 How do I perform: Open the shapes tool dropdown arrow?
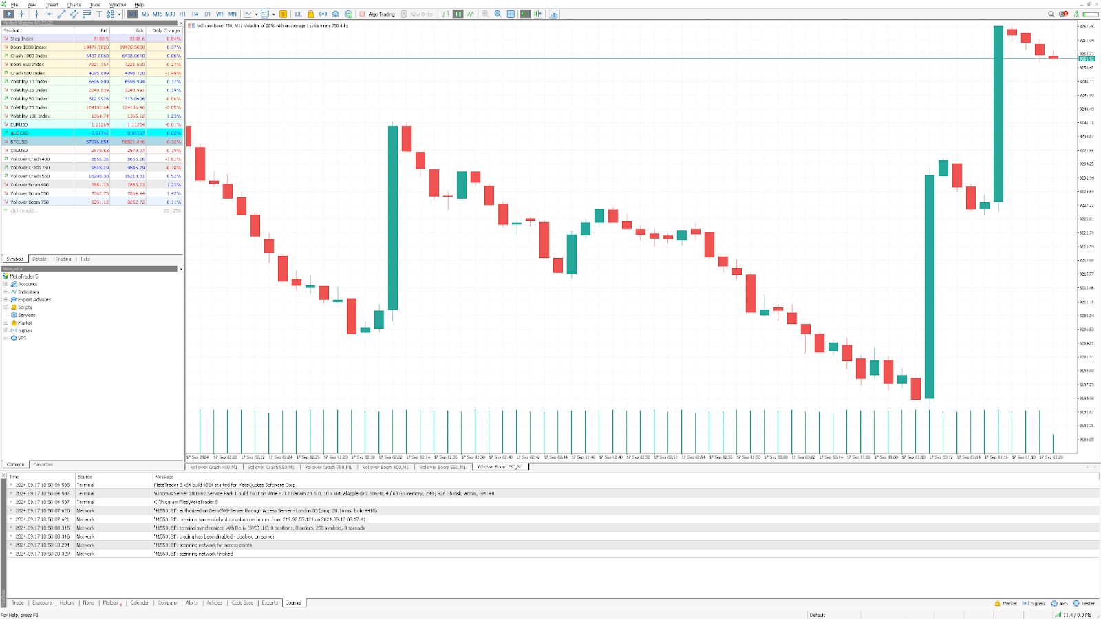pos(119,14)
